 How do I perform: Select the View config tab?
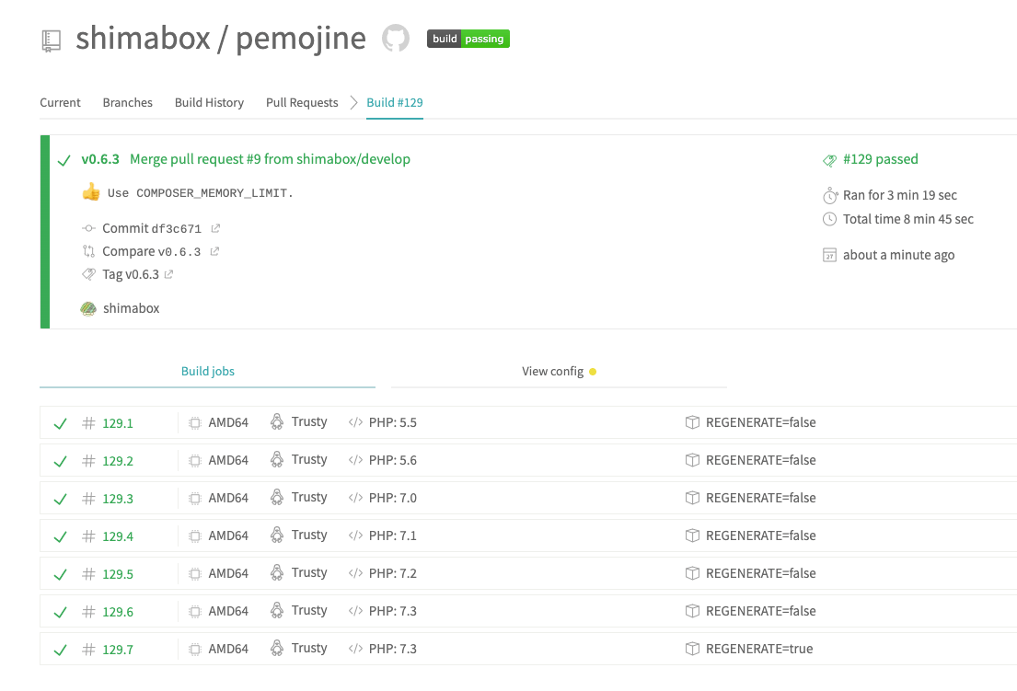[x=552, y=371]
